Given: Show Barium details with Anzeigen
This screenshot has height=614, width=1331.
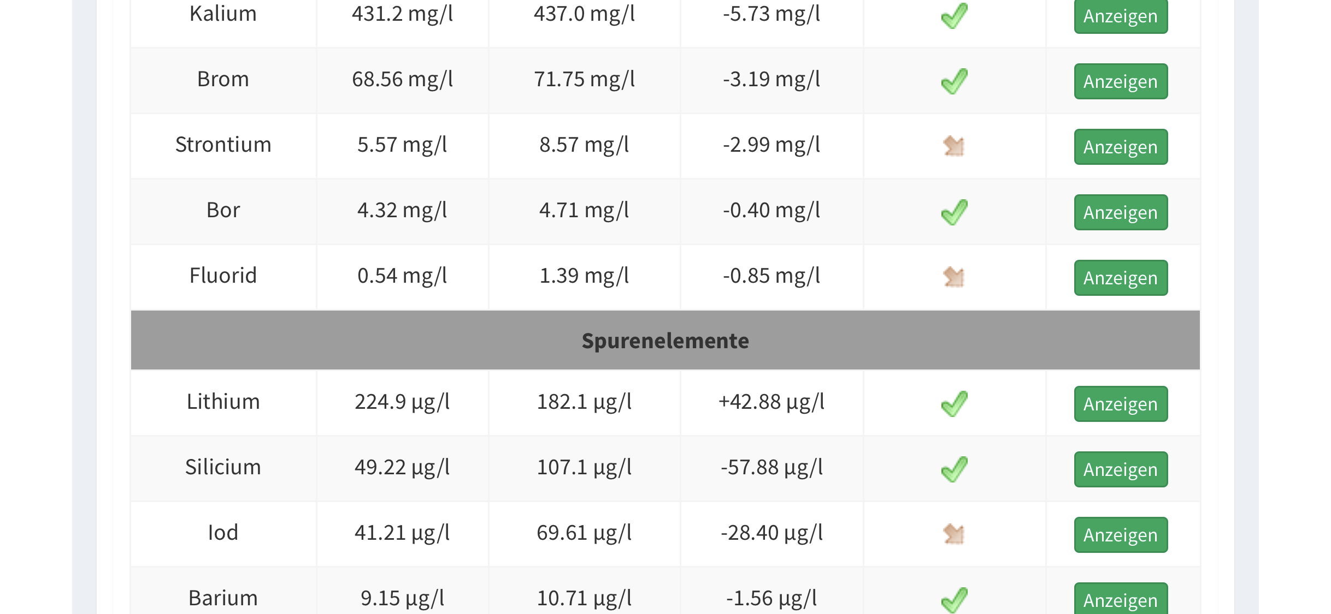Looking at the screenshot, I should pos(1121,600).
